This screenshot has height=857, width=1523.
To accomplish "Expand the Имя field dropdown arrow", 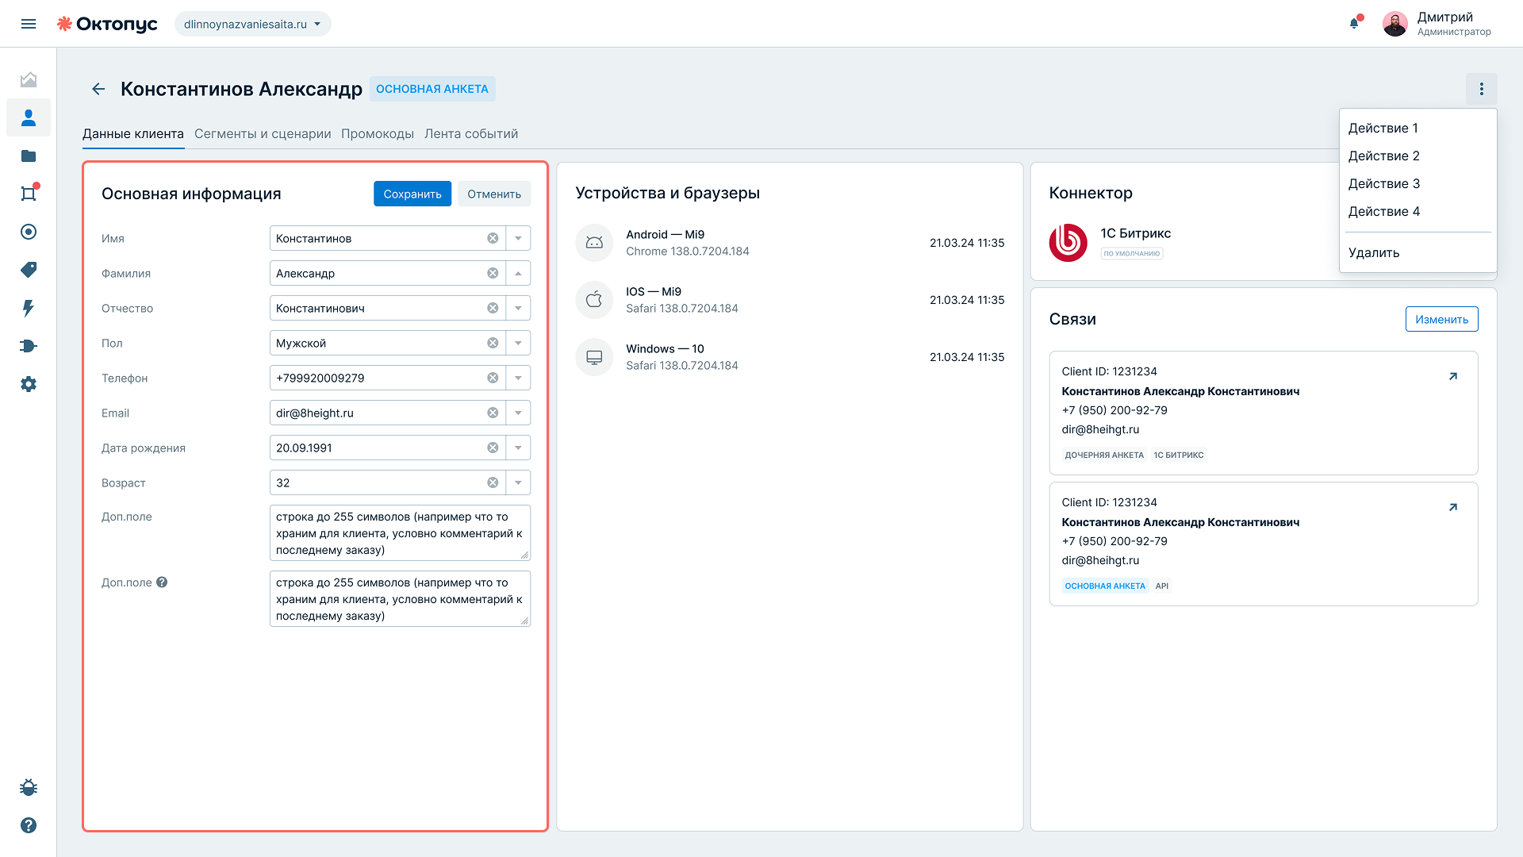I will tap(518, 238).
